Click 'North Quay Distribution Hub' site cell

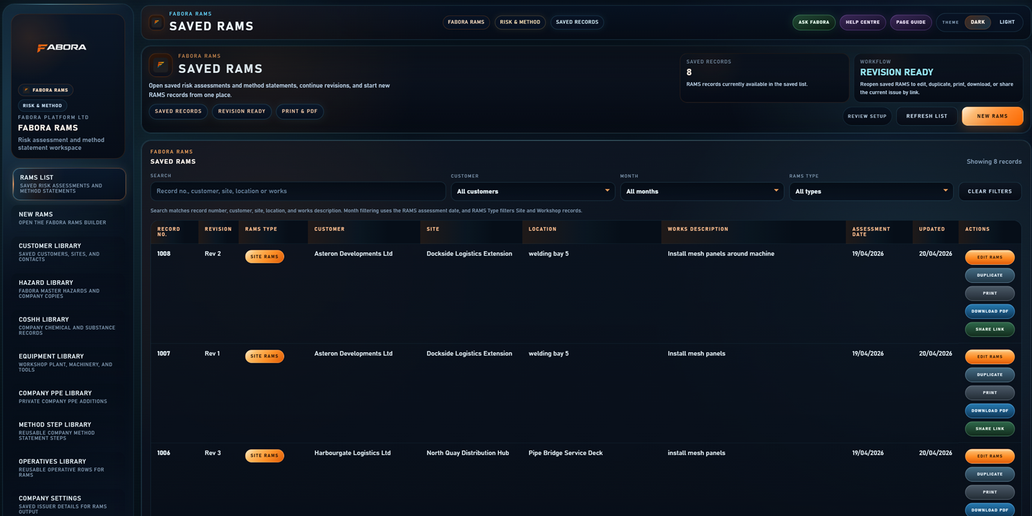[468, 453]
